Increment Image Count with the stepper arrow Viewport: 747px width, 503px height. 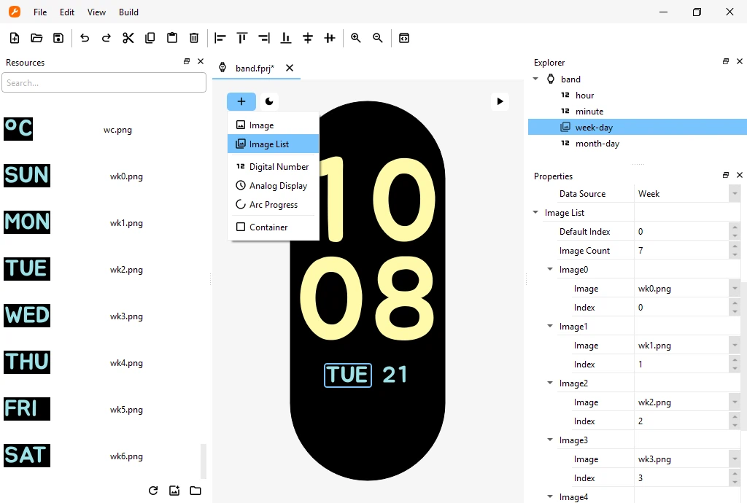735,247
